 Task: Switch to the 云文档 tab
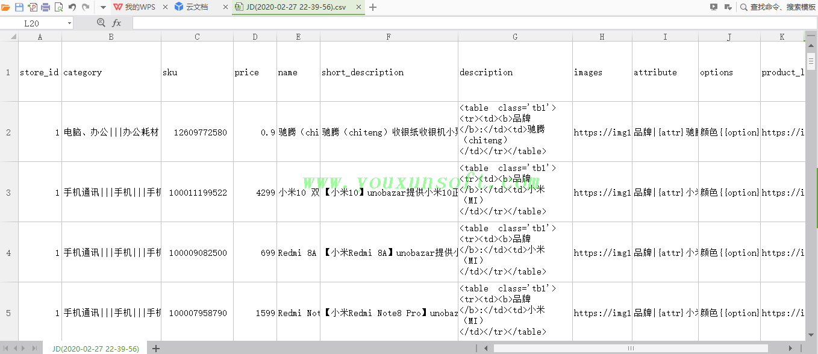coord(192,7)
